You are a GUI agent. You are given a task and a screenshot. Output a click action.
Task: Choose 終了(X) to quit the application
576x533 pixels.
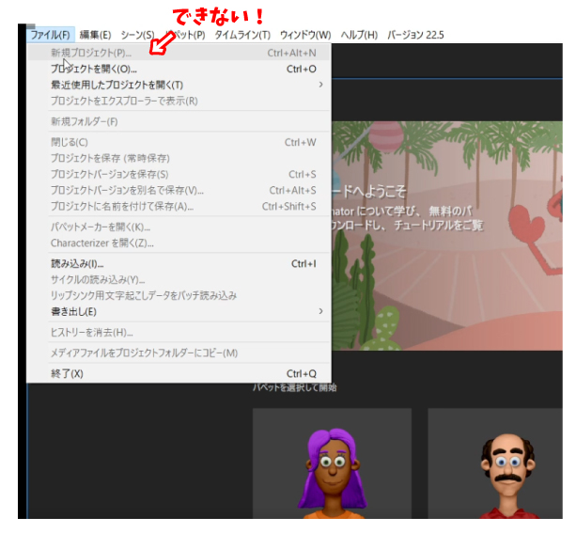point(67,373)
